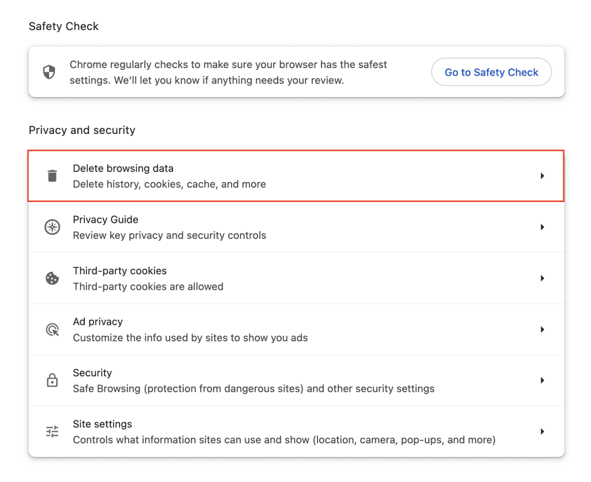Viewport: 591px width, 482px height.
Task: Open the Ad privacy chevron
Action: (542, 329)
